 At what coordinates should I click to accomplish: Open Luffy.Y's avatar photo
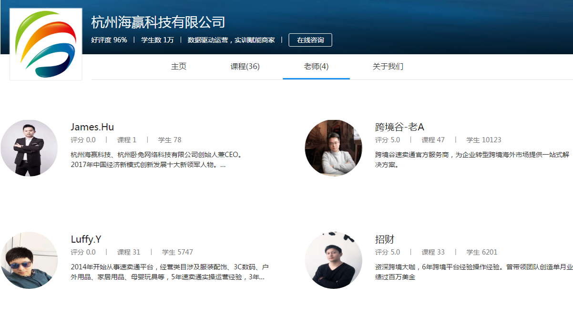click(x=29, y=260)
